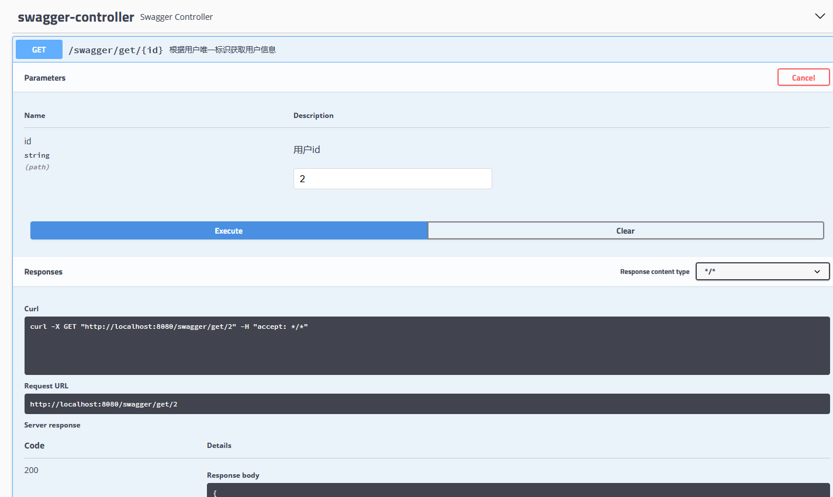This screenshot has height=497, width=833.
Task: Collapse the swagger-controller section chevron
Action: click(x=820, y=16)
